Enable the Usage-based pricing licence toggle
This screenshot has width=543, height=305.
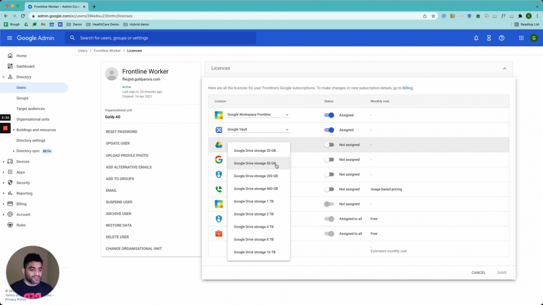click(x=329, y=189)
